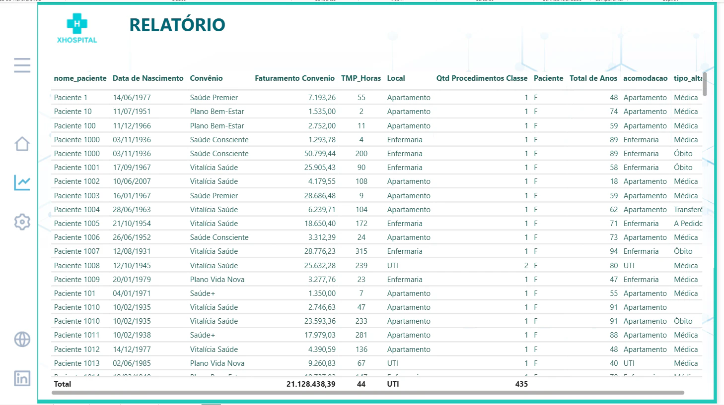This screenshot has width=724, height=405.
Task: Click the Convênio column header
Action: (206, 78)
